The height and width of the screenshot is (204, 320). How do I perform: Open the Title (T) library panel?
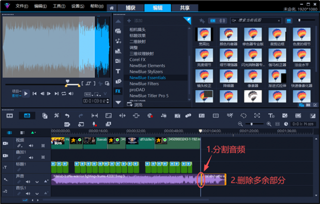pyautogui.click(x=118, y=71)
